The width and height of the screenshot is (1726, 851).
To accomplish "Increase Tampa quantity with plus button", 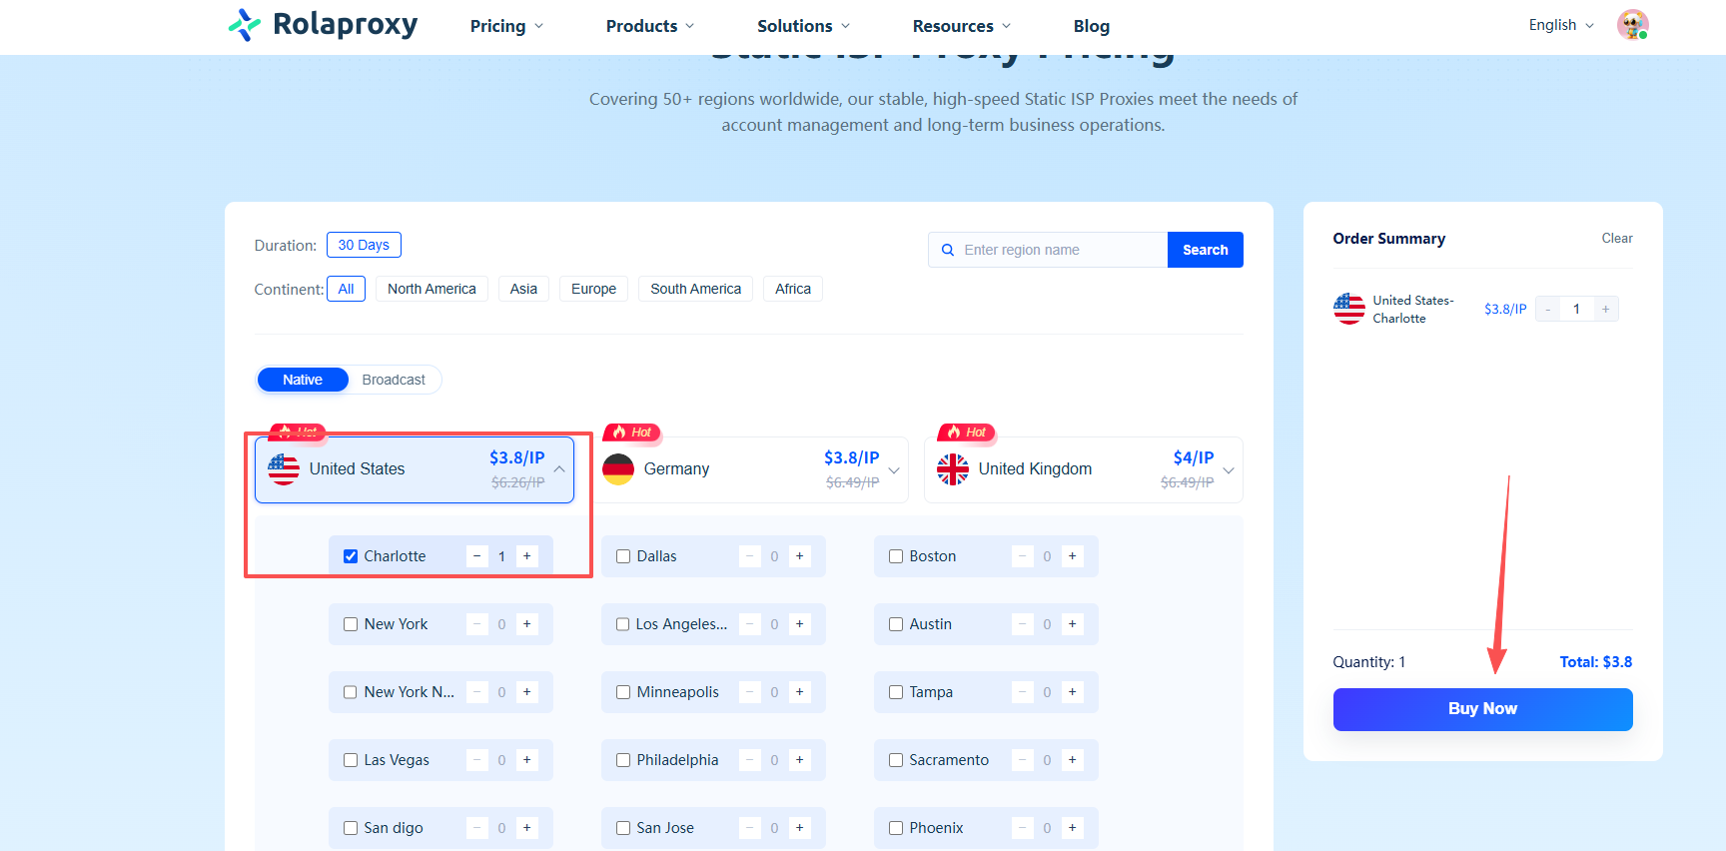I will [1073, 692].
